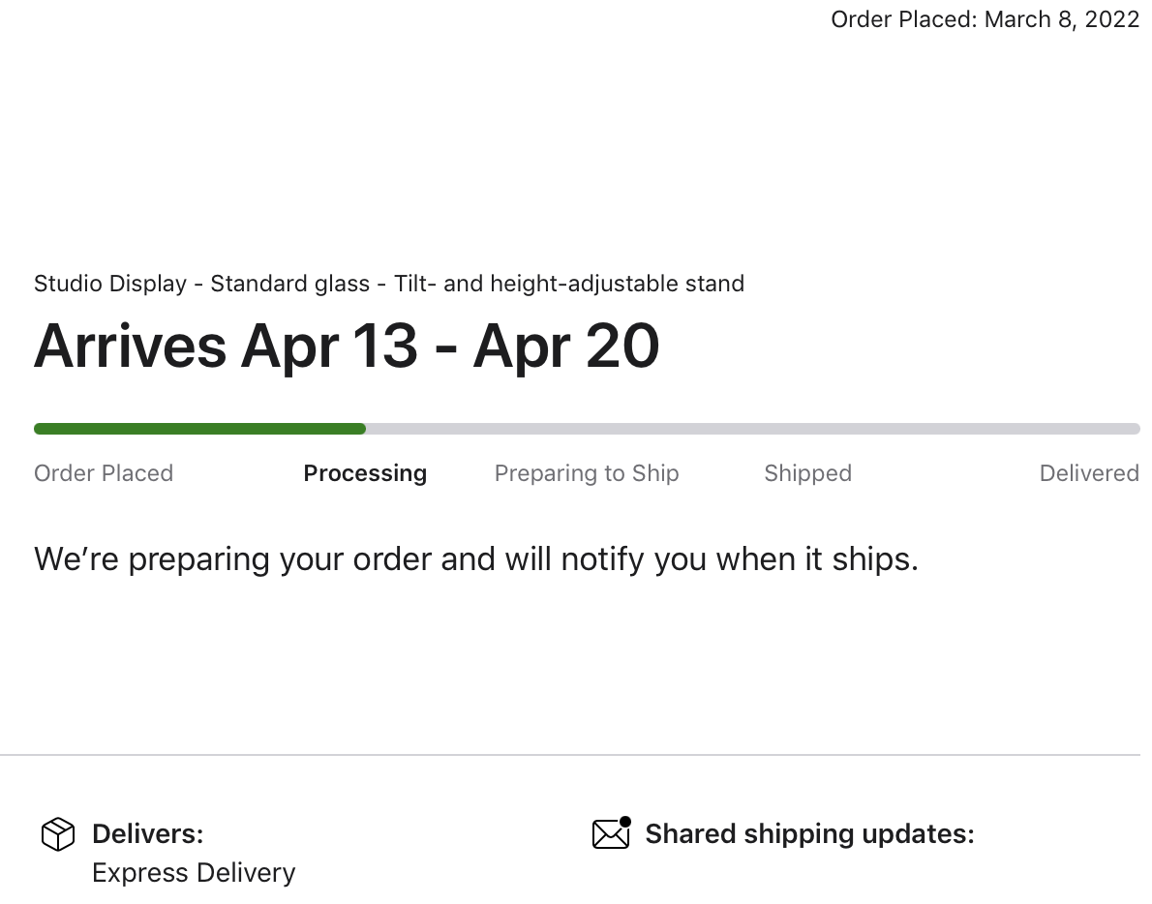
Task: Click the Arrives Apr 13 - Apr 20 heading
Action: pyautogui.click(x=346, y=346)
